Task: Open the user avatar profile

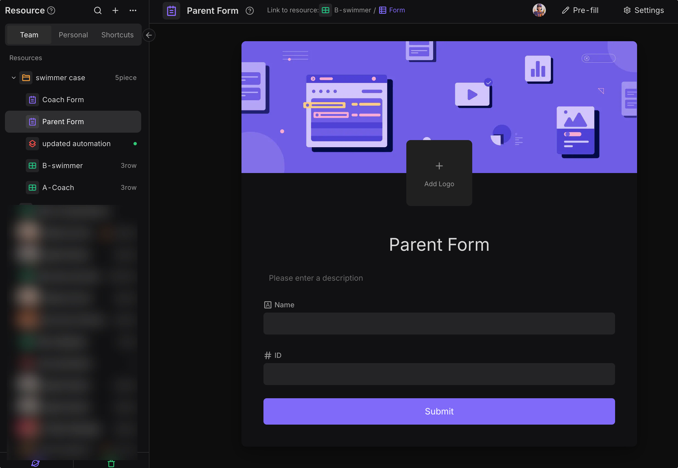Action: (539, 10)
